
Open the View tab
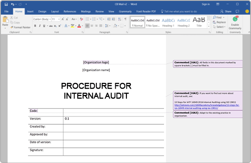(x=111, y=11)
